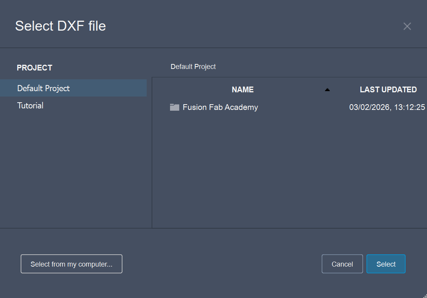Confirm selection with the Select button
Image resolution: width=427 pixels, height=298 pixels.
[x=386, y=264]
